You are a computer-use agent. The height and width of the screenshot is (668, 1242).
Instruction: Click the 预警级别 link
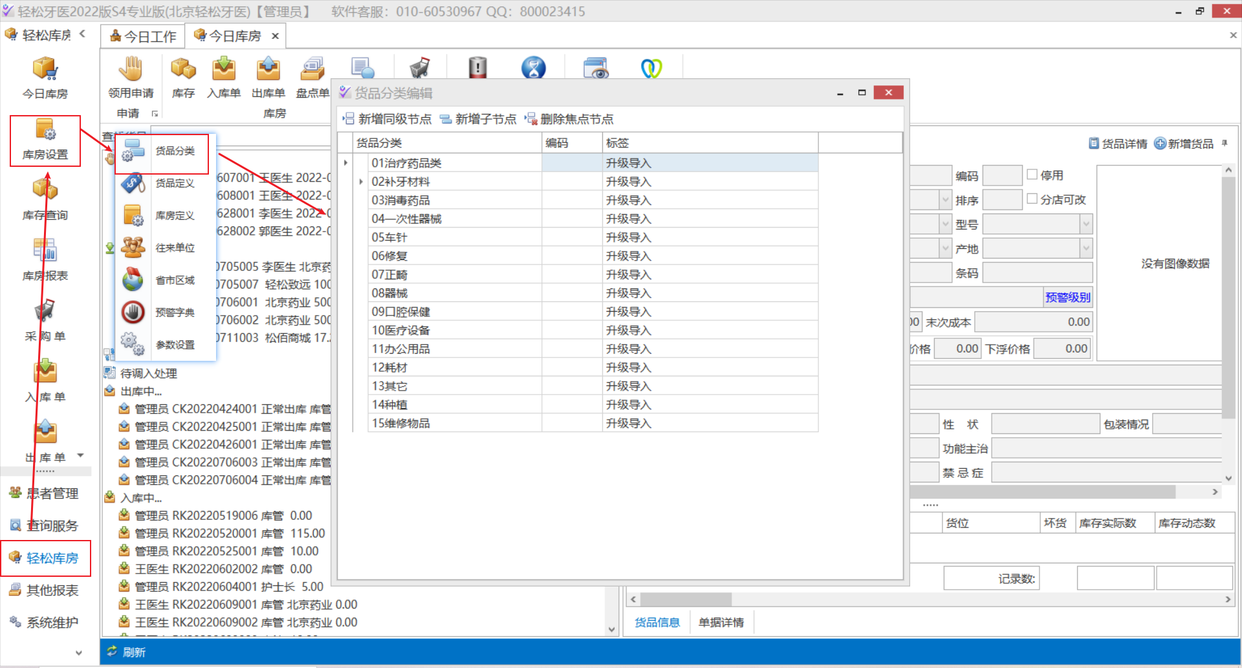click(x=1067, y=297)
